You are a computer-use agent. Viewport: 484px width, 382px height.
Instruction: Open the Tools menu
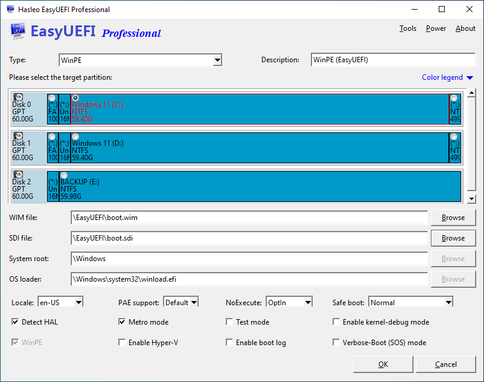coord(408,28)
